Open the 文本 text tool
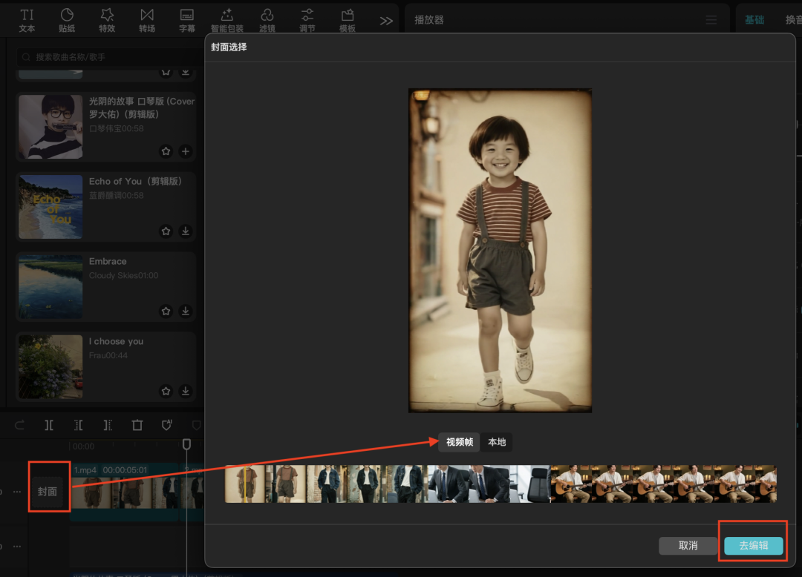 pos(27,20)
